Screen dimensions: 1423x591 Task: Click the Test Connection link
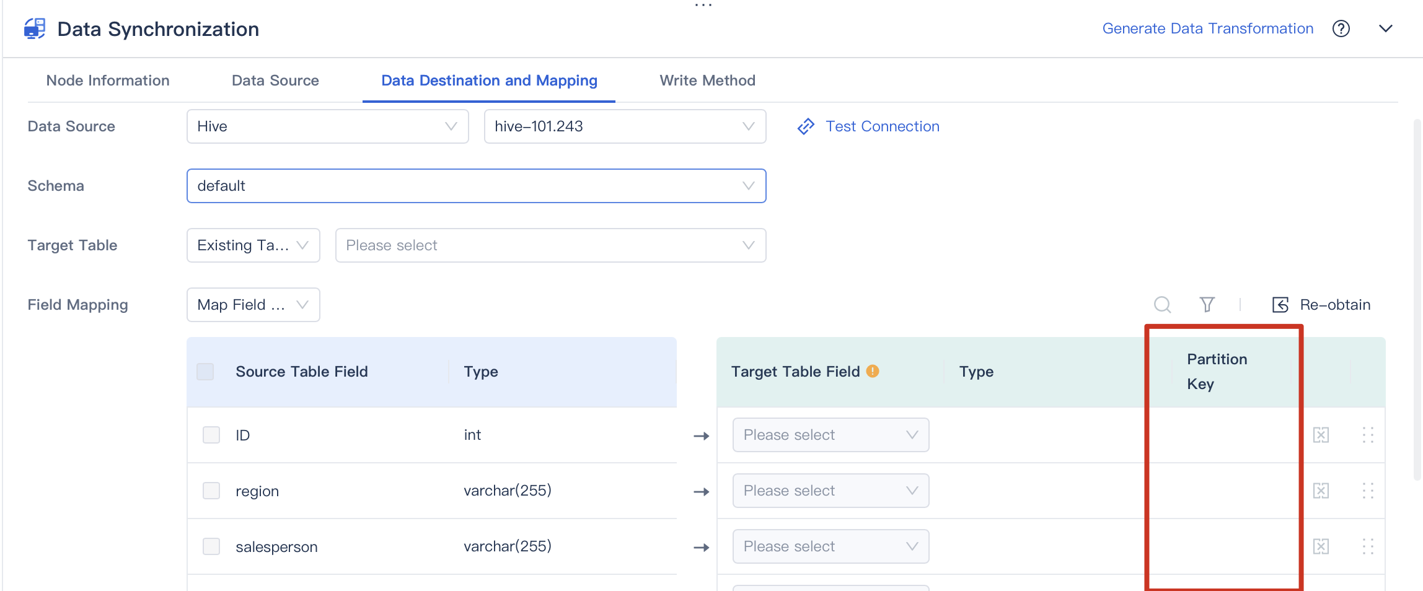[x=883, y=126]
